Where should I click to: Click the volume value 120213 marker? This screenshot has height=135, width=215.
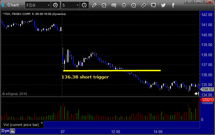207,100
